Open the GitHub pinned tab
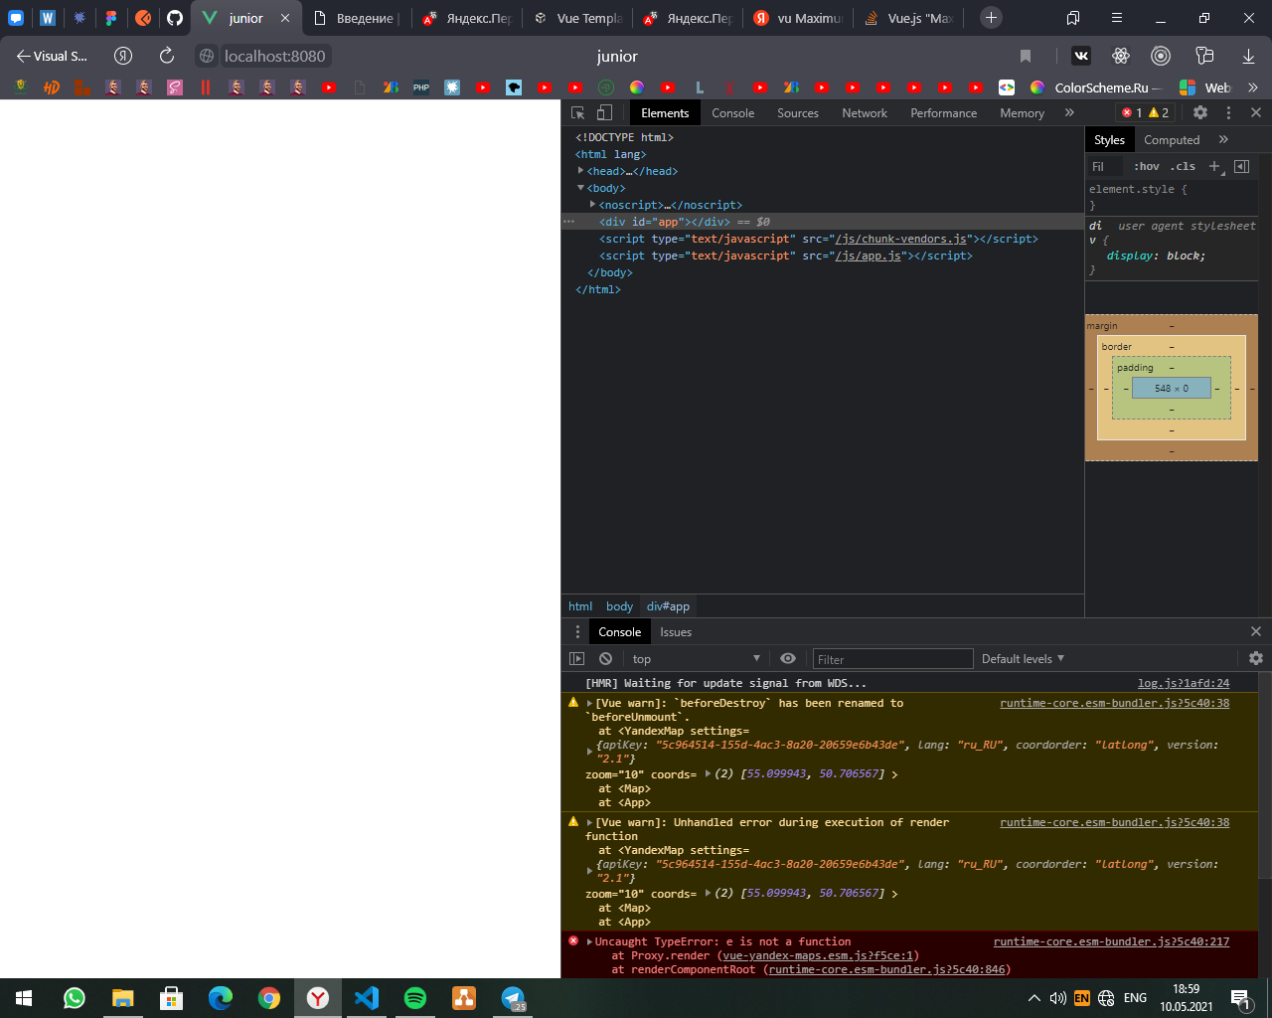 click(175, 18)
